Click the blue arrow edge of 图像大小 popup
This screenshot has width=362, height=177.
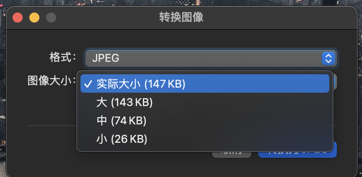point(335,82)
